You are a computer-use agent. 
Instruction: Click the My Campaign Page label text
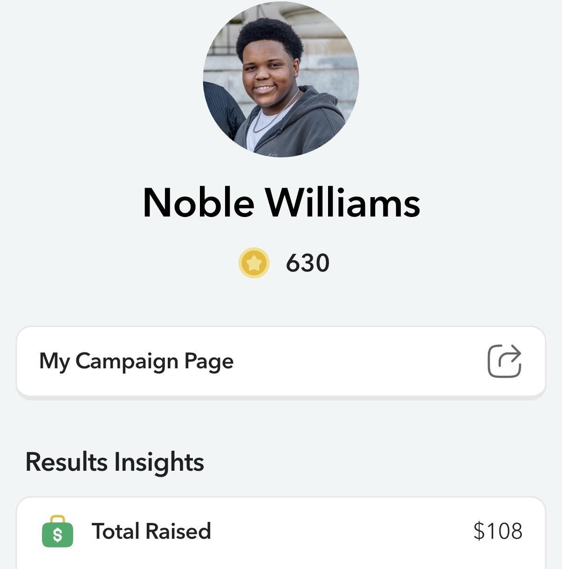[x=136, y=361]
